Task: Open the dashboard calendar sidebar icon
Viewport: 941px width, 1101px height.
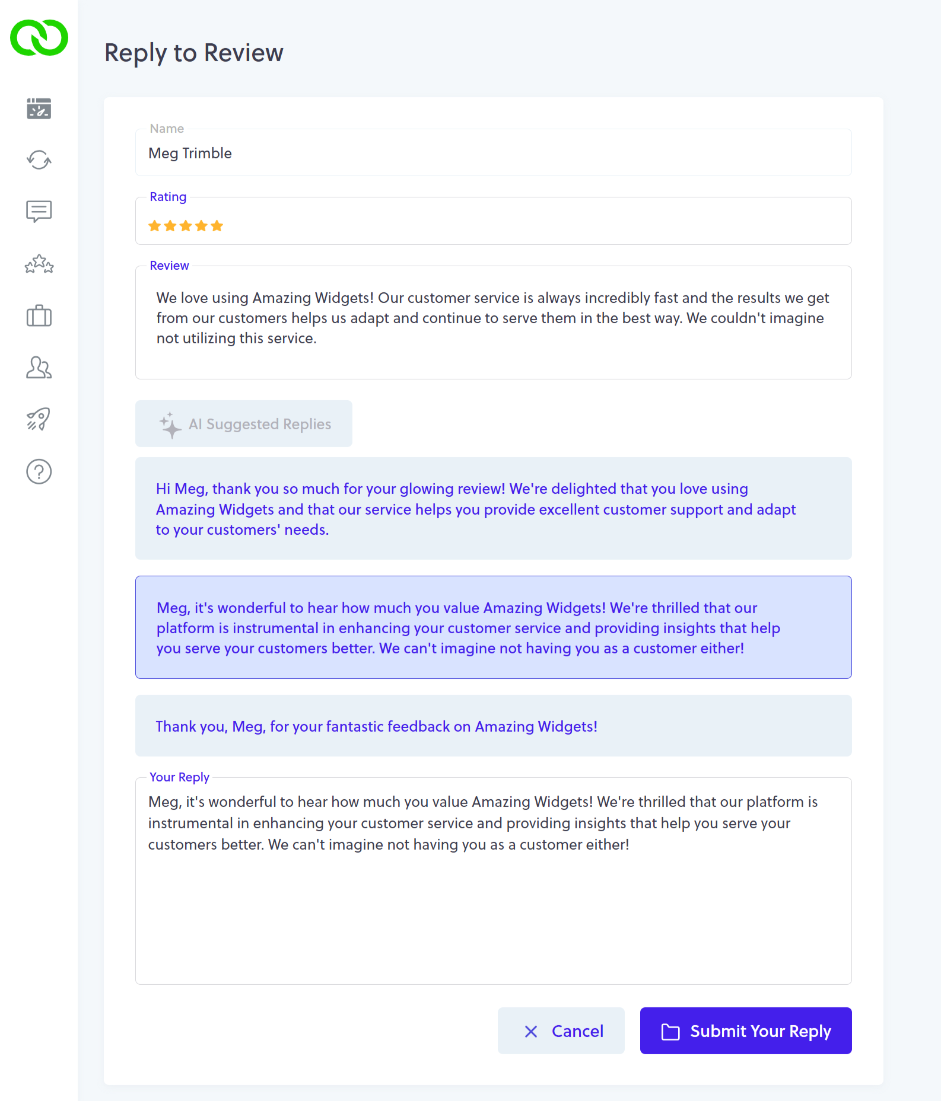Action: tap(39, 108)
